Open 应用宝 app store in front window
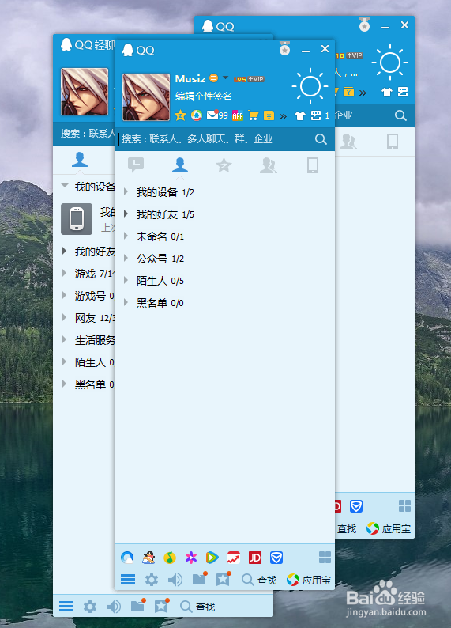This screenshot has height=628, width=451. [309, 580]
